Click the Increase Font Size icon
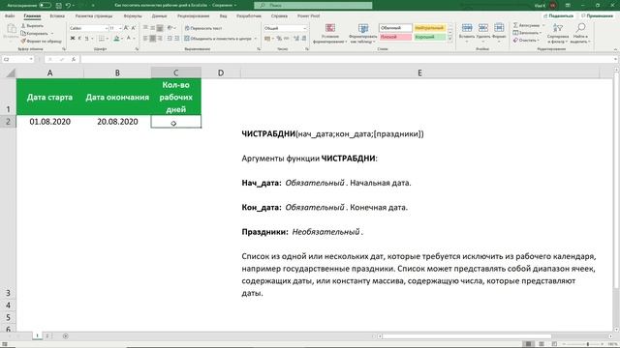This screenshot has height=348, width=620. 126,28
